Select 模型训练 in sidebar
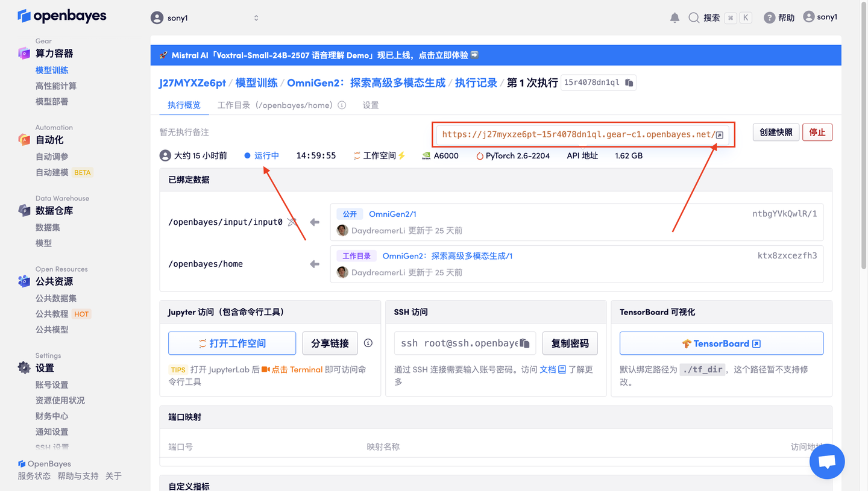 (52, 70)
